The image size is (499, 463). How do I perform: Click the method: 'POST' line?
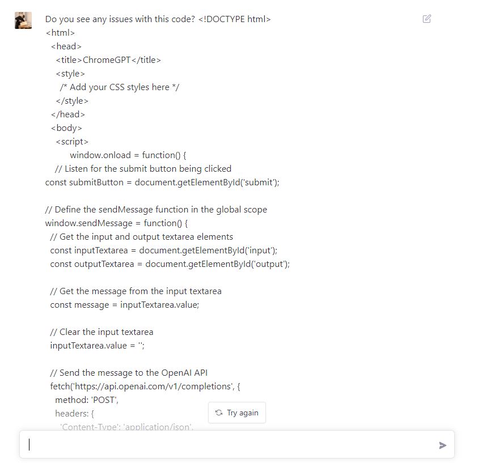[87, 400]
